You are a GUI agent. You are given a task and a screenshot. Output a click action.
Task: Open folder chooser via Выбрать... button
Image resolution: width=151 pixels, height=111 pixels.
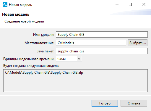(x=138, y=43)
